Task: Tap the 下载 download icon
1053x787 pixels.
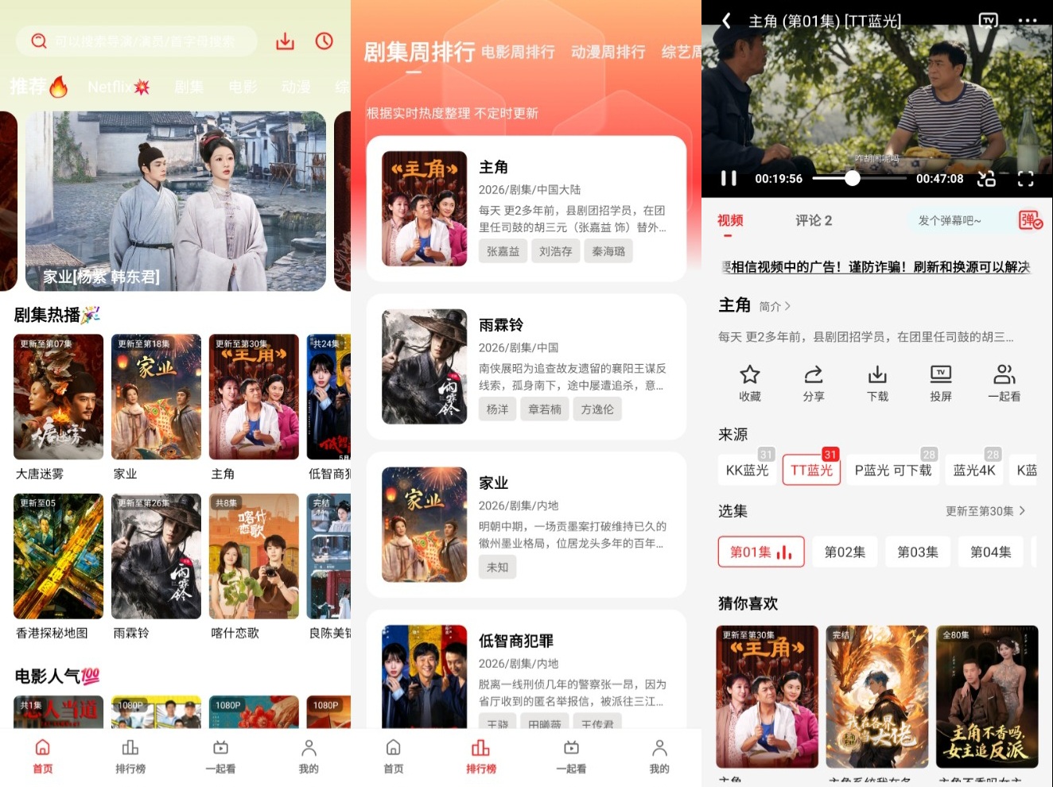Action: (877, 383)
